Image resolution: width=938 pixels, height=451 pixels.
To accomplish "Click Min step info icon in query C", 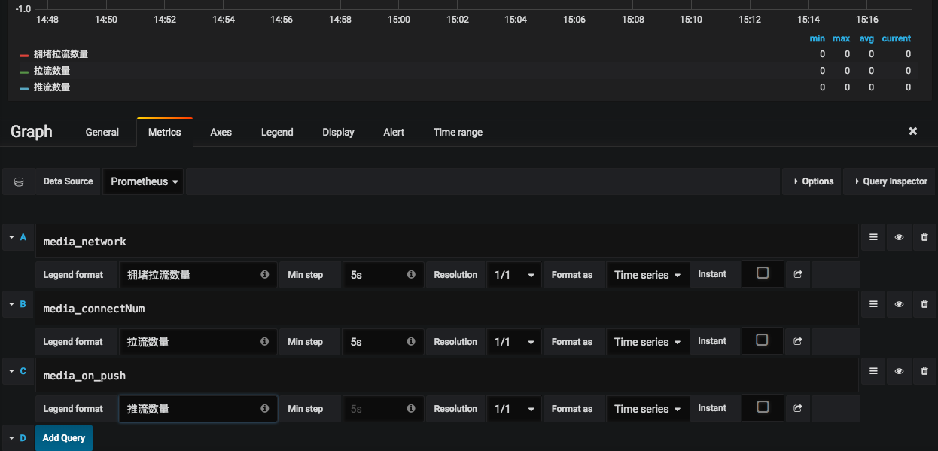I will click(411, 408).
